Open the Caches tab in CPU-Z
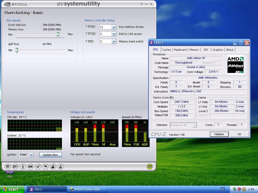Viewport: 258px width, 193px height. tap(166, 50)
